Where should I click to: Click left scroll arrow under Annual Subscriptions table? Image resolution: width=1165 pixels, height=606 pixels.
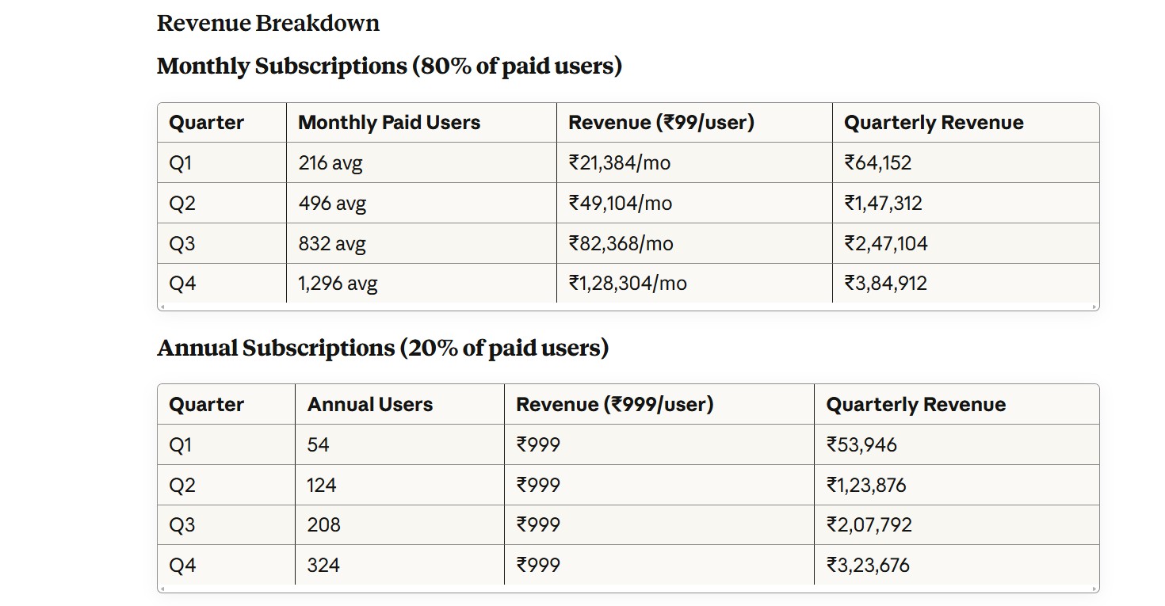[x=161, y=589]
